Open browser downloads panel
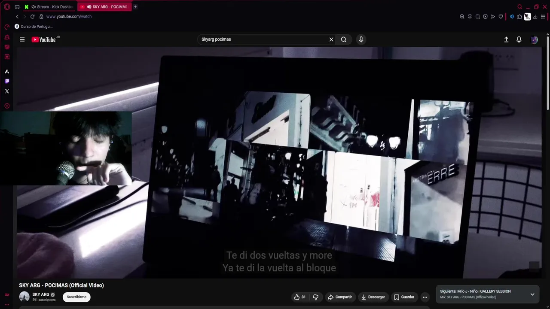The image size is (550, 309). click(x=535, y=17)
